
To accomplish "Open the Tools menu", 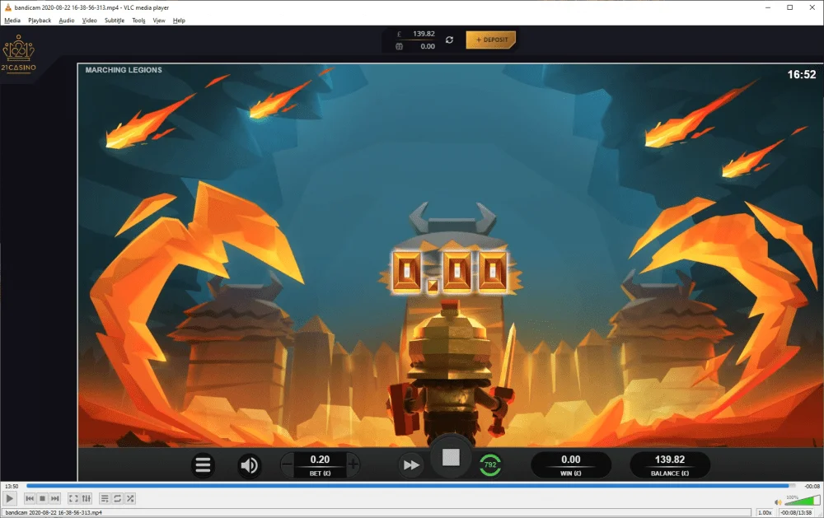I will 138,21.
